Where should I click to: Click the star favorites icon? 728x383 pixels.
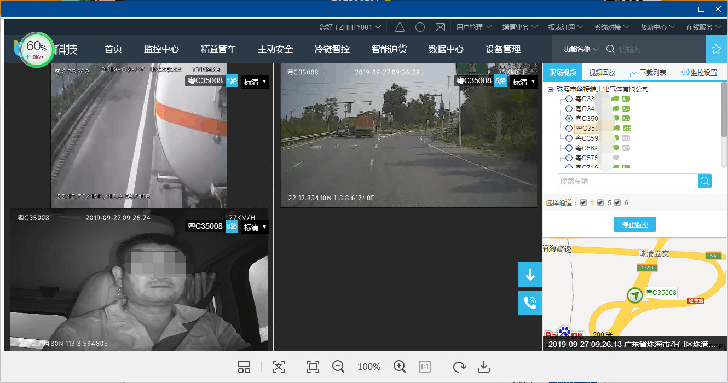[x=716, y=49]
